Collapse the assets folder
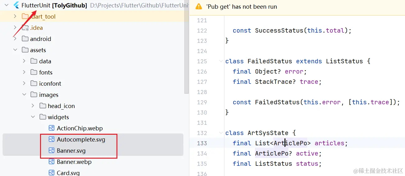Screen dimensions: 405x176 click(x=15, y=50)
